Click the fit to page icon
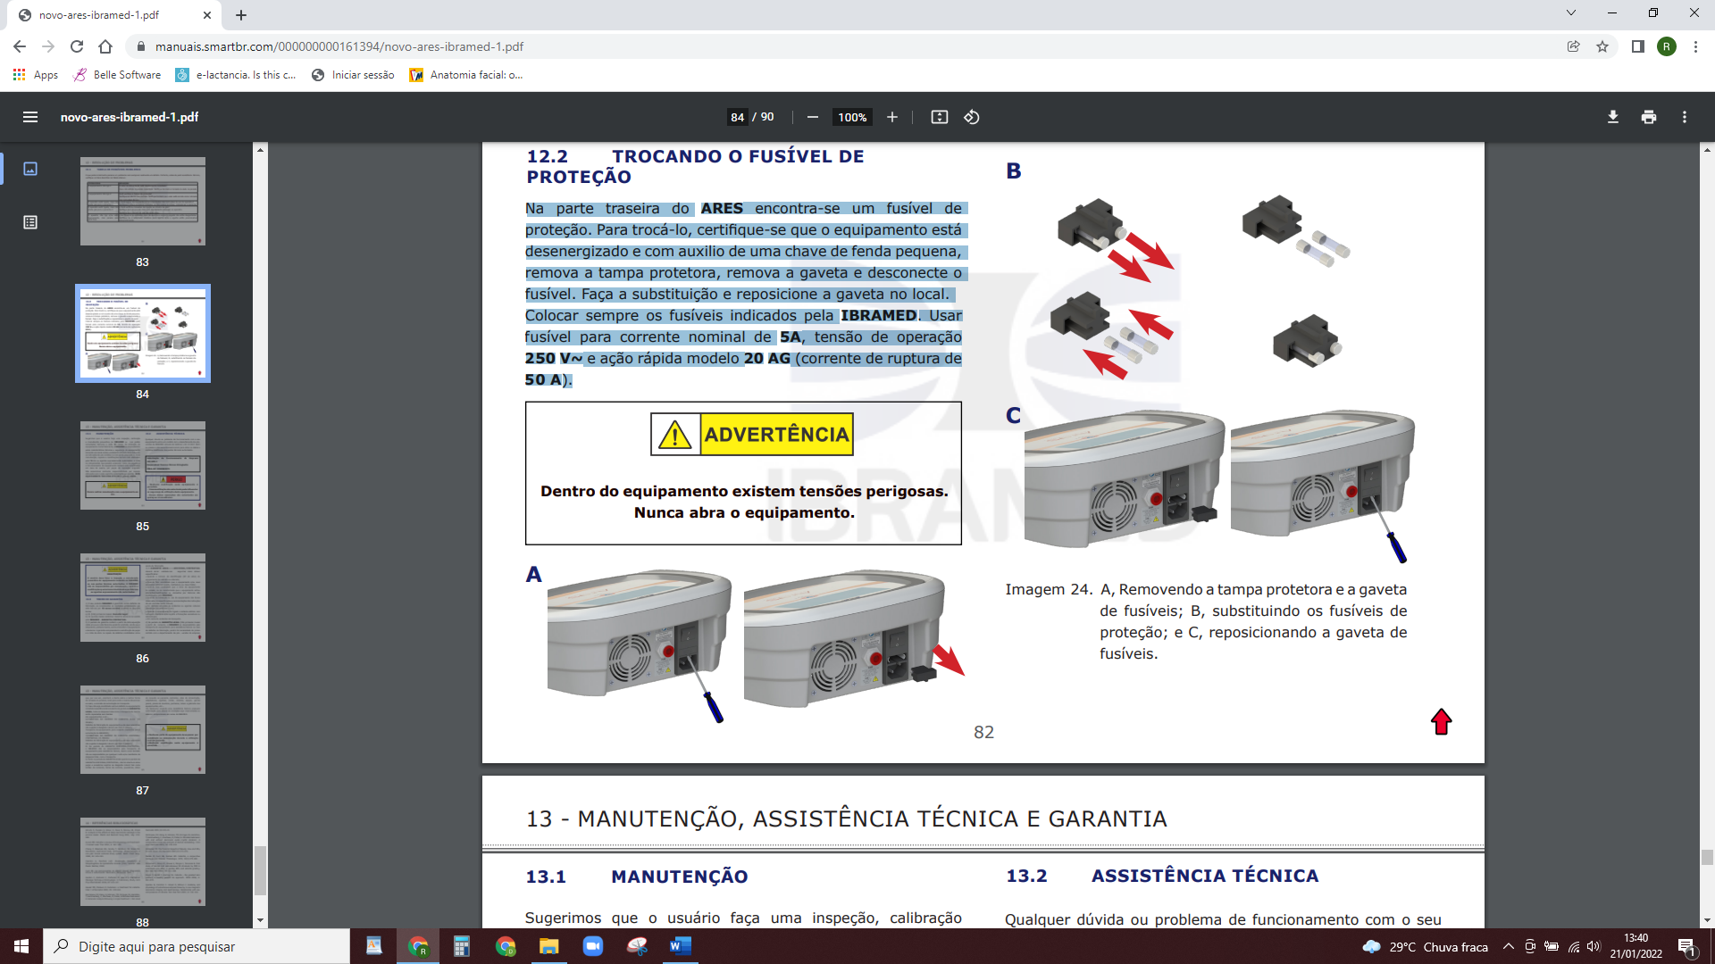 tap(940, 117)
